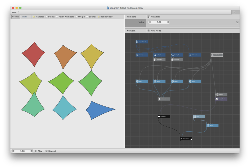The image size is (250, 168).
Task: Choose the slice6 node icon
Action: [172, 81]
